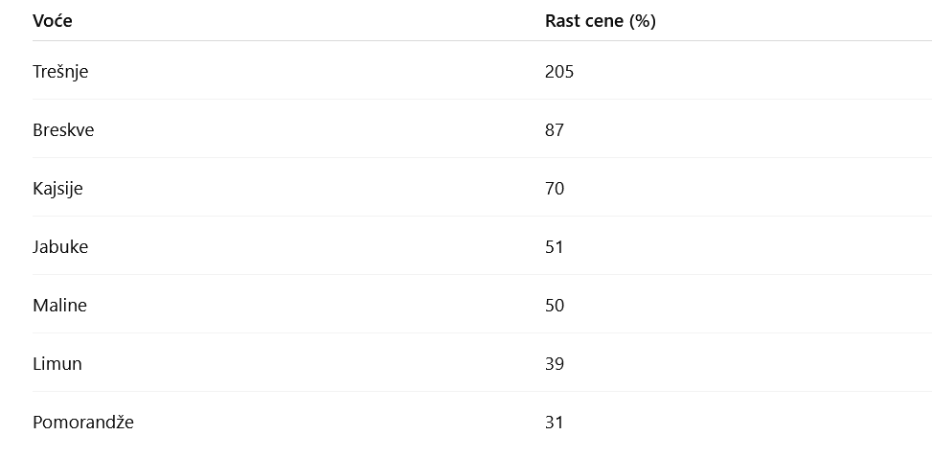Click the Pomorandže fruit name cell
This screenshot has width=932, height=458.
coord(83,422)
